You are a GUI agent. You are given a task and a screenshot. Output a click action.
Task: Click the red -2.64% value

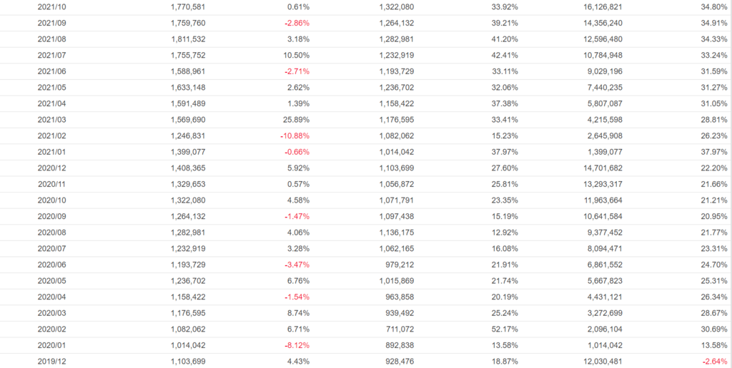713,362
